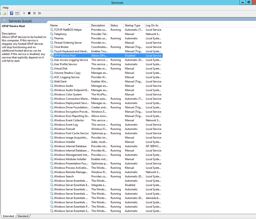This screenshot has width=256, height=219.
Task: Sort services by the Status column
Action: (116, 25)
